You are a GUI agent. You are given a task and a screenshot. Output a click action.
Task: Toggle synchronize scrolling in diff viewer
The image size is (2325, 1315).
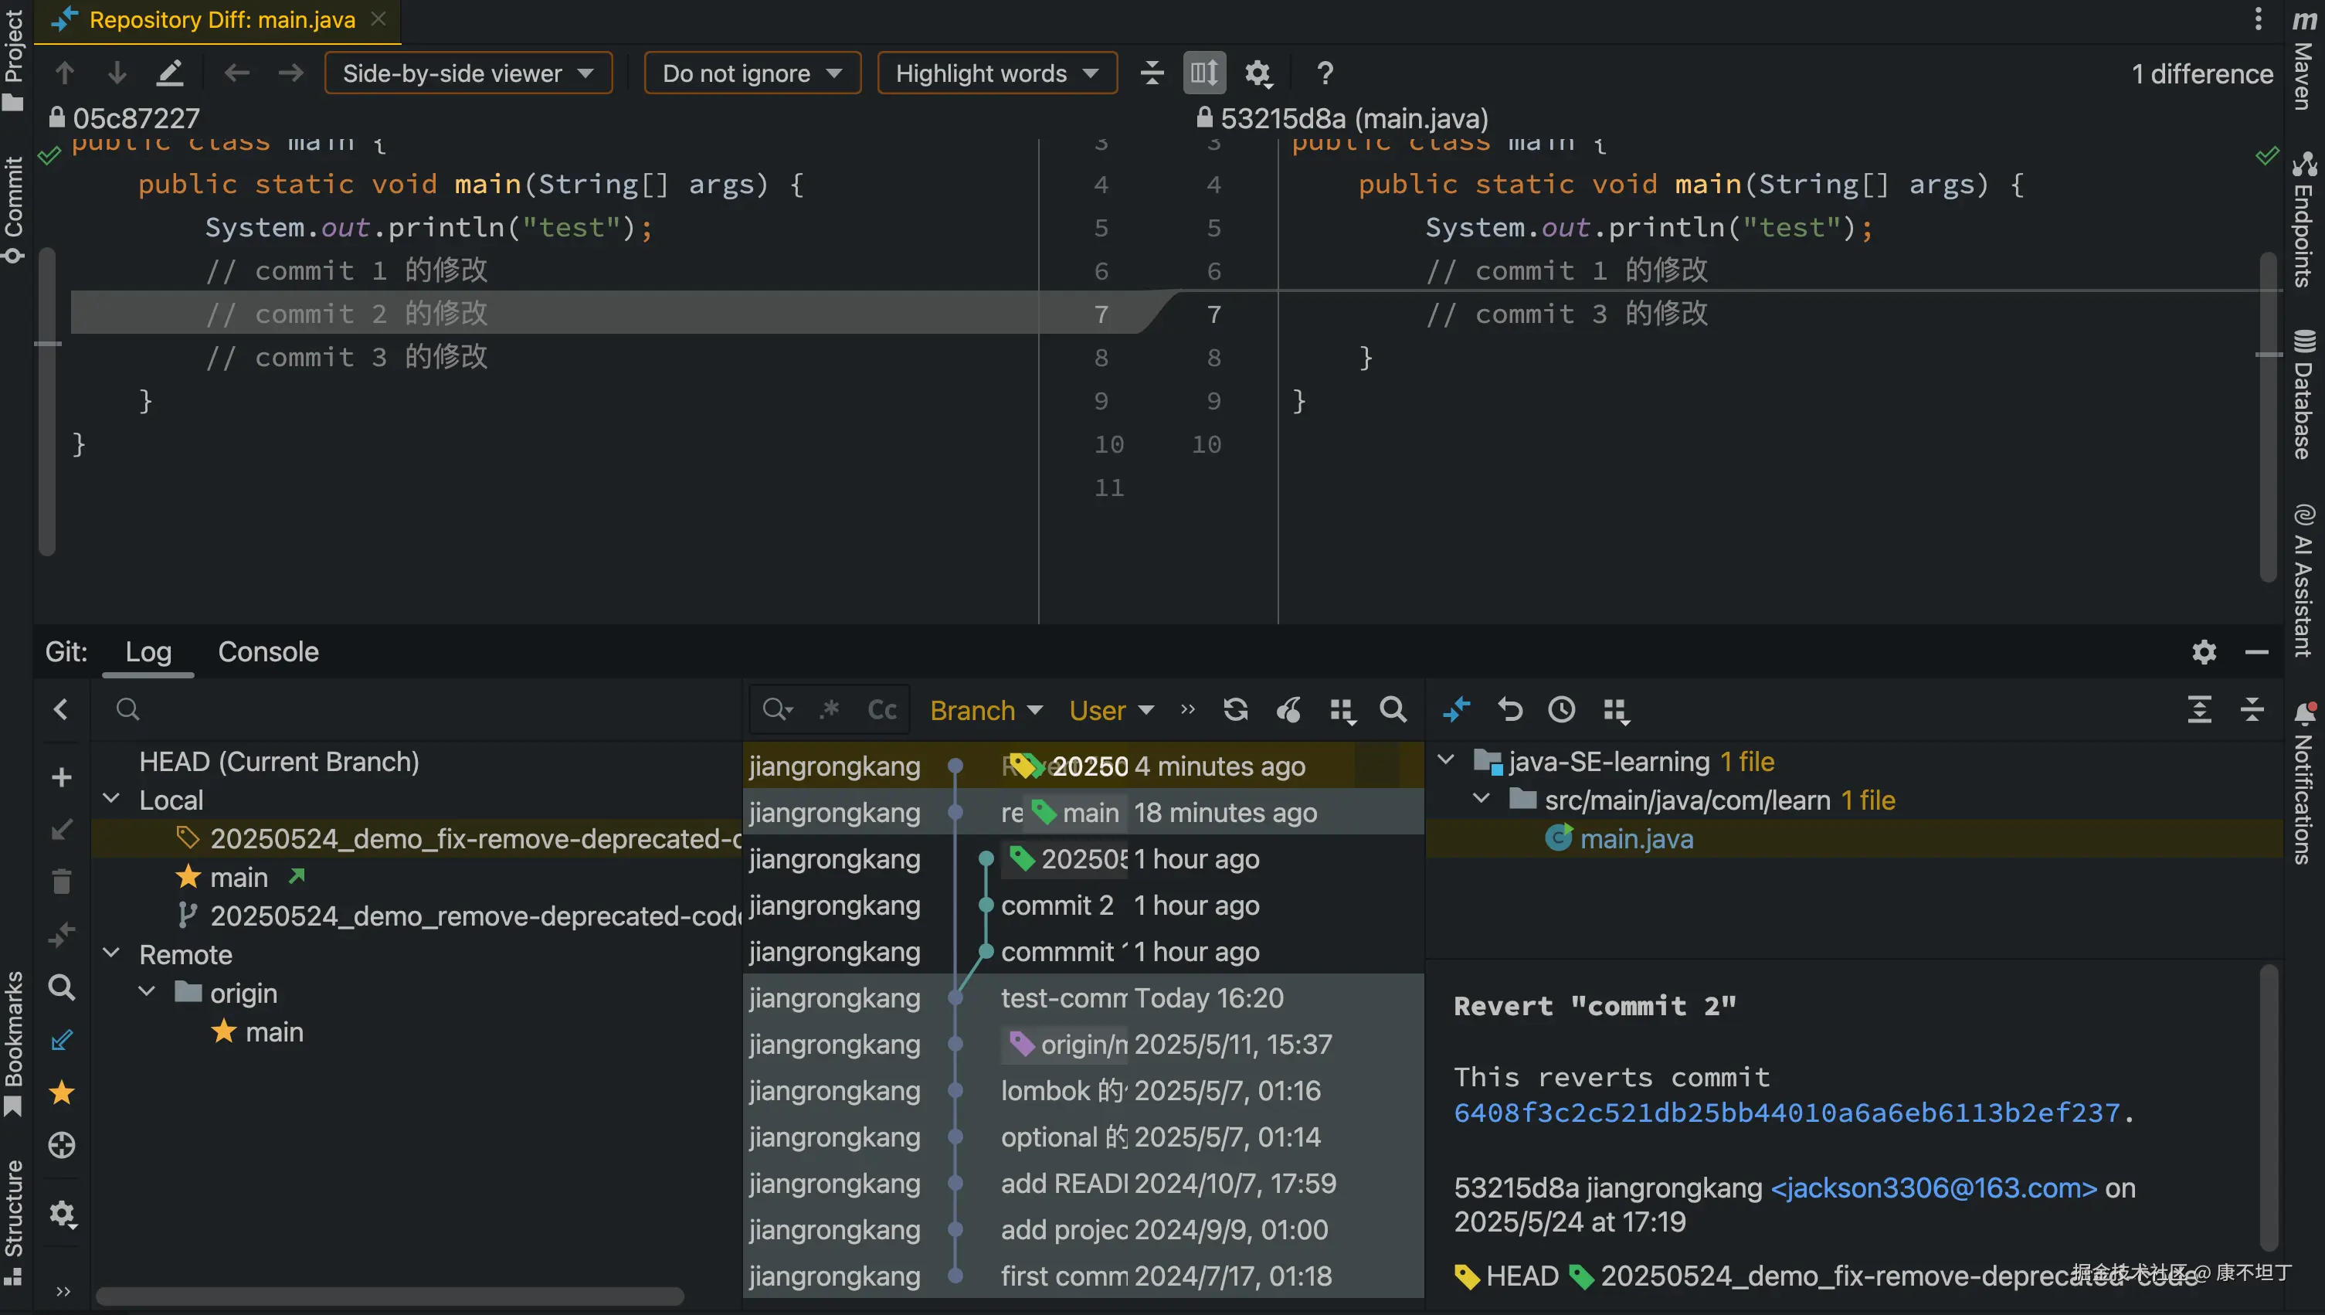click(1204, 73)
